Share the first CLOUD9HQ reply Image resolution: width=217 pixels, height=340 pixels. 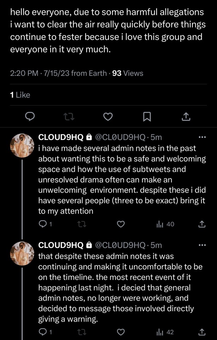202,224
